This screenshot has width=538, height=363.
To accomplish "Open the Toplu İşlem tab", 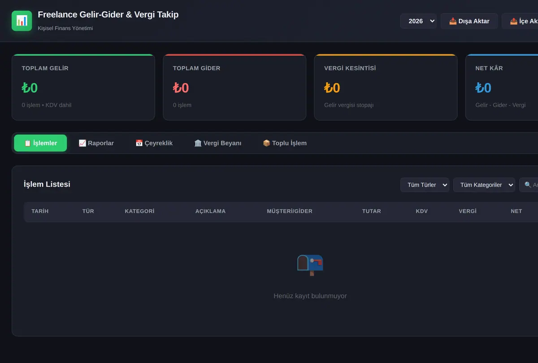I will point(285,143).
